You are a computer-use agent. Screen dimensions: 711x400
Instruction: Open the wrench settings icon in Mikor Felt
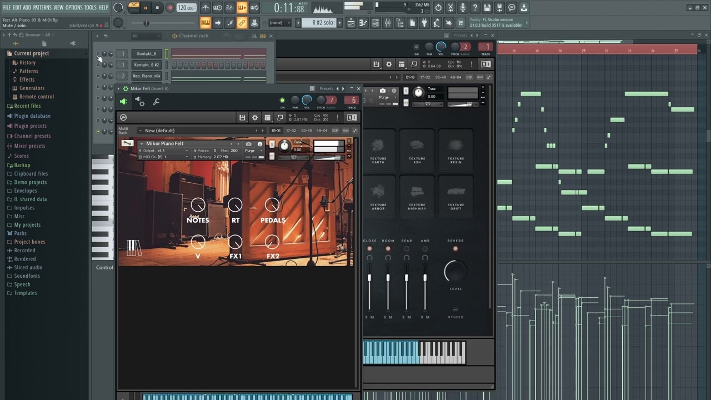[156, 102]
